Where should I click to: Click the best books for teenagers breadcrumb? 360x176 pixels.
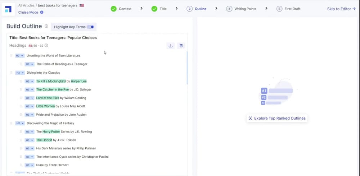[x=58, y=5]
